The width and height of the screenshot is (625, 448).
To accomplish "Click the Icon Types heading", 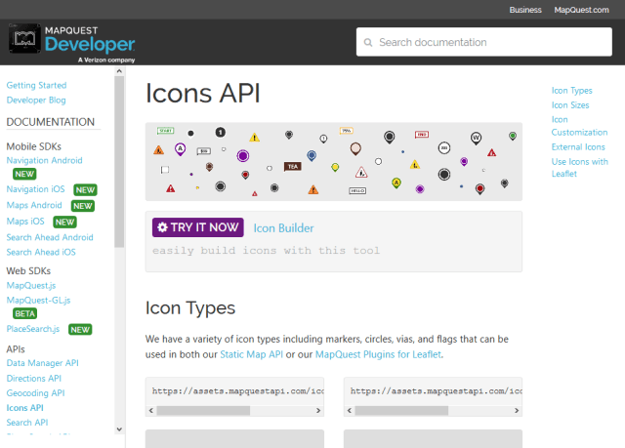I will 190,308.
